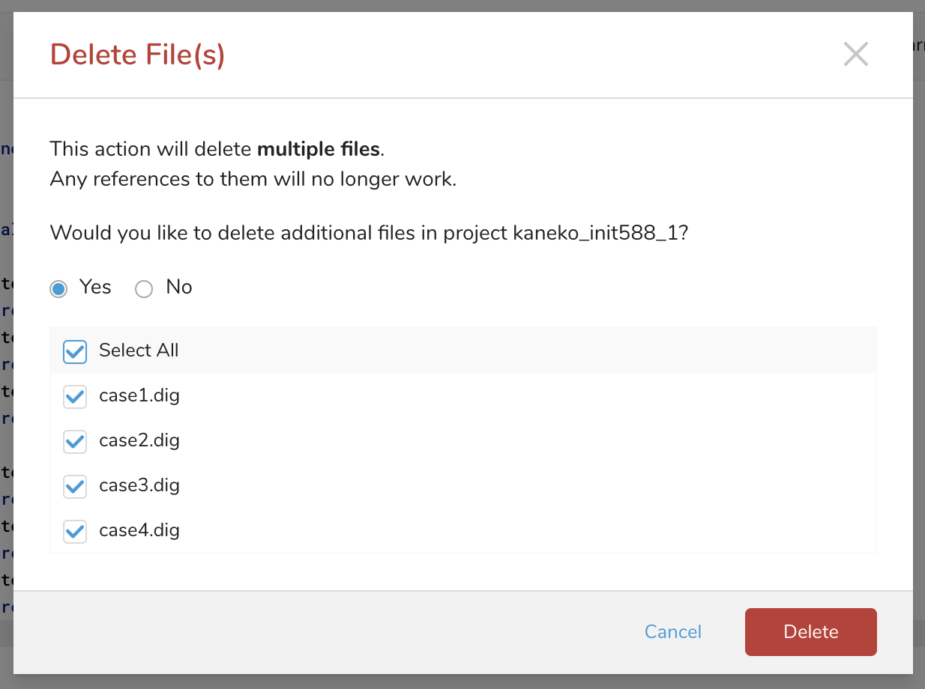This screenshot has width=925, height=689.
Task: Toggle the case2.dig checkbox
Action: tap(75, 441)
